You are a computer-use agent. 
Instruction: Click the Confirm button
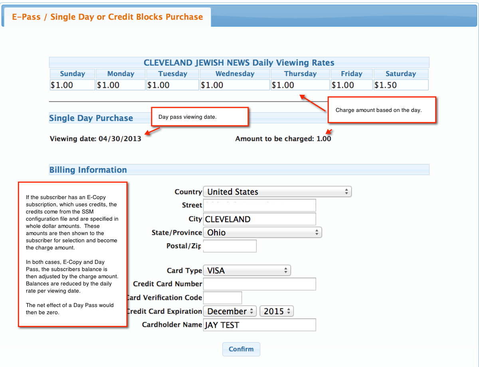point(241,349)
